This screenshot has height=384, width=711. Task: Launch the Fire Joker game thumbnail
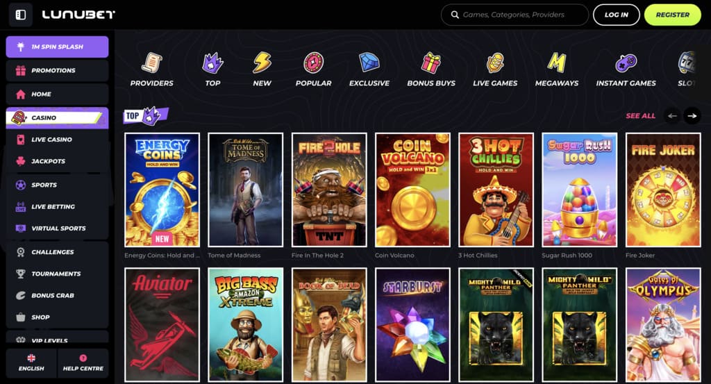663,190
